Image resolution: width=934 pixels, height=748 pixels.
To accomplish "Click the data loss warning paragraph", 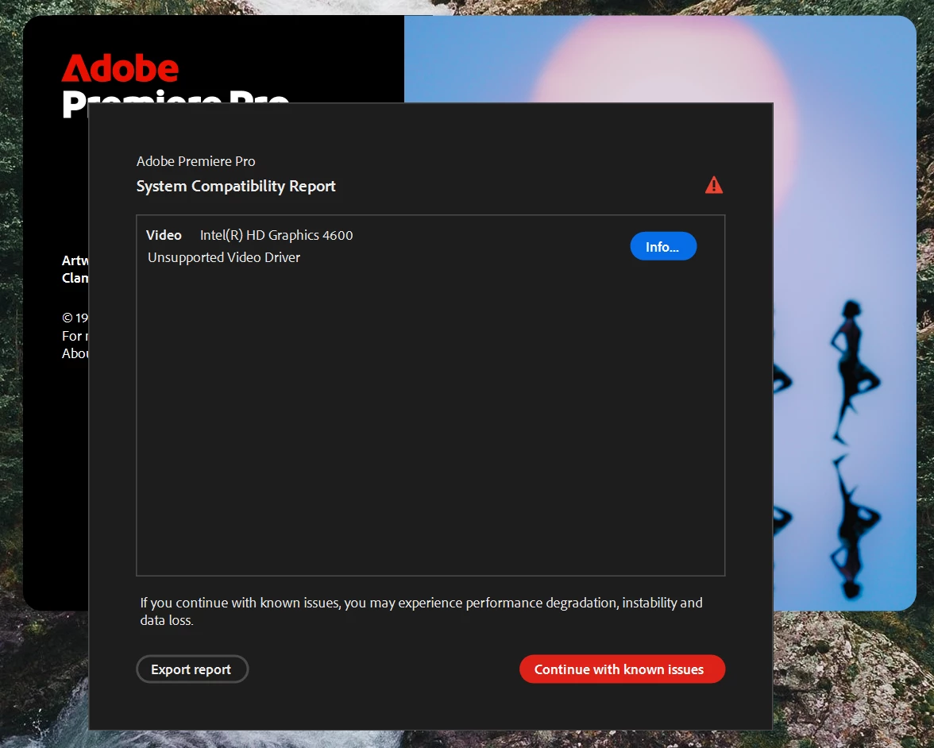I will point(421,611).
